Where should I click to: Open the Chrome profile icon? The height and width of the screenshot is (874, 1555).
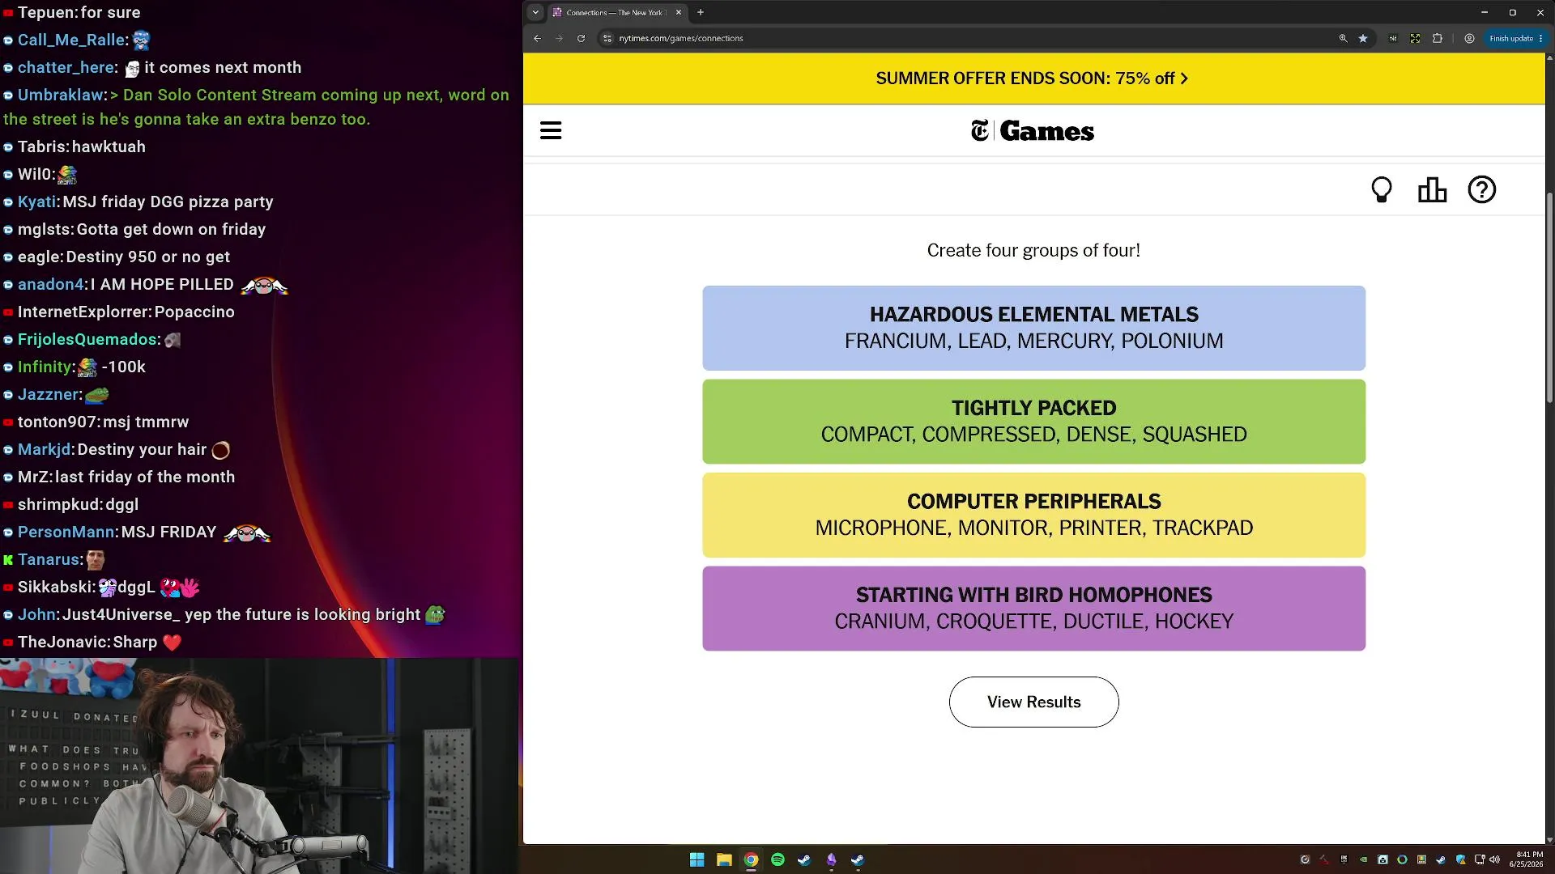[1469, 38]
